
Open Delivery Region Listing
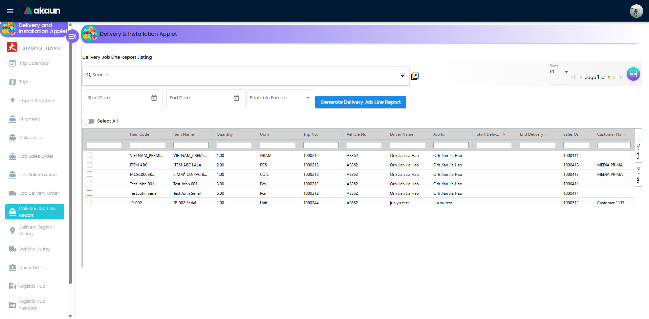(x=35, y=230)
